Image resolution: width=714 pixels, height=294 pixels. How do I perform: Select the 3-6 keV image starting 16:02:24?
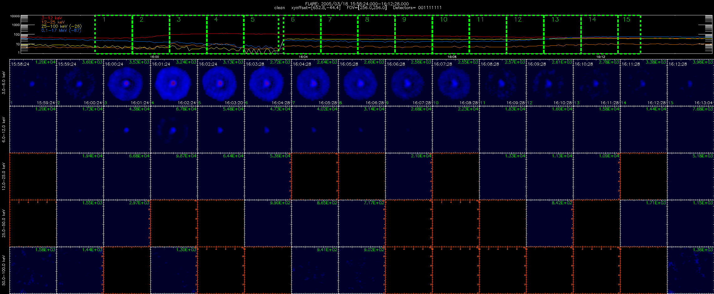coord(221,83)
